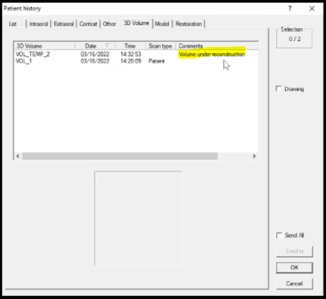Click the help question mark icon
The width and height of the screenshot is (326, 299).
(x=290, y=9)
